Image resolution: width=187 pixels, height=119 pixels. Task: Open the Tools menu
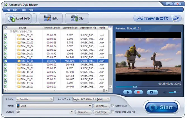(x=23, y=10)
